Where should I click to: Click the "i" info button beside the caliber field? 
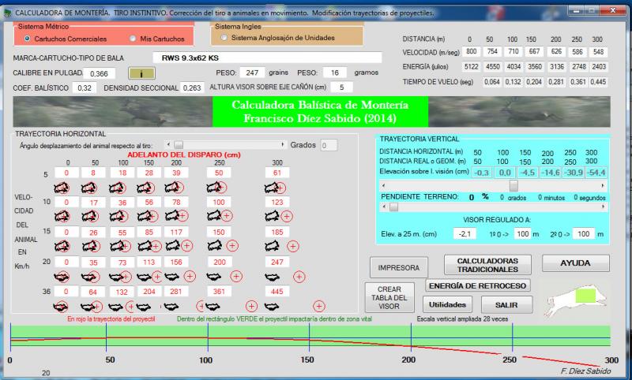coord(140,73)
